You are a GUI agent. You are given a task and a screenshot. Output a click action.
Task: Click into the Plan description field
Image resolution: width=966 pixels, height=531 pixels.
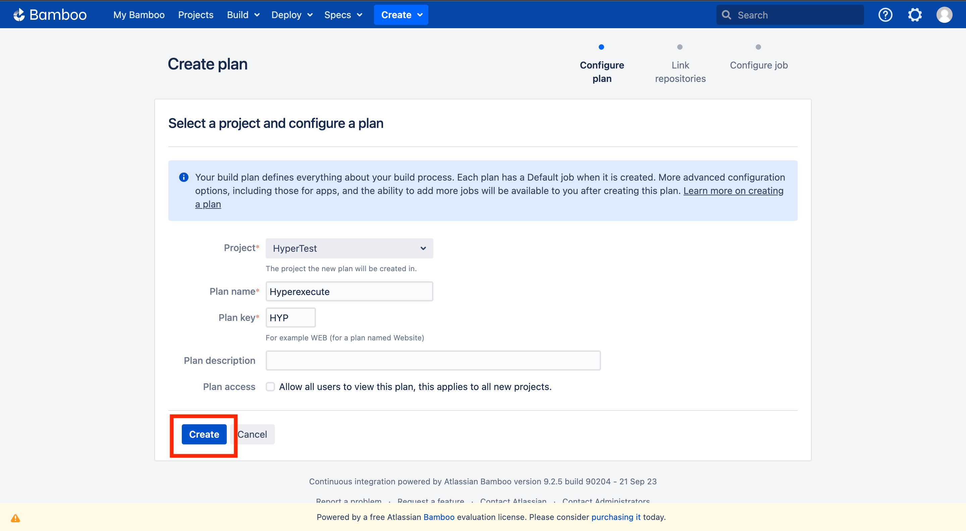(433, 360)
